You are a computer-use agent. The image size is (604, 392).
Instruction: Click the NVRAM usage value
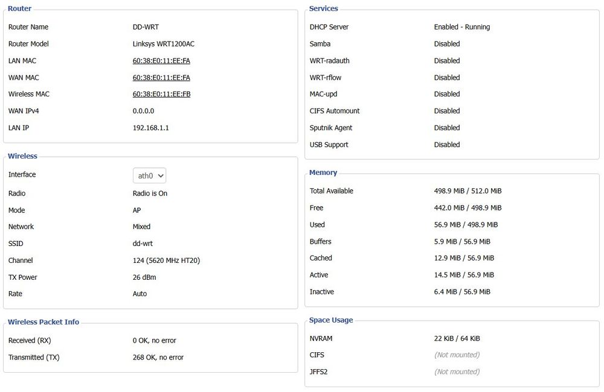pos(457,338)
